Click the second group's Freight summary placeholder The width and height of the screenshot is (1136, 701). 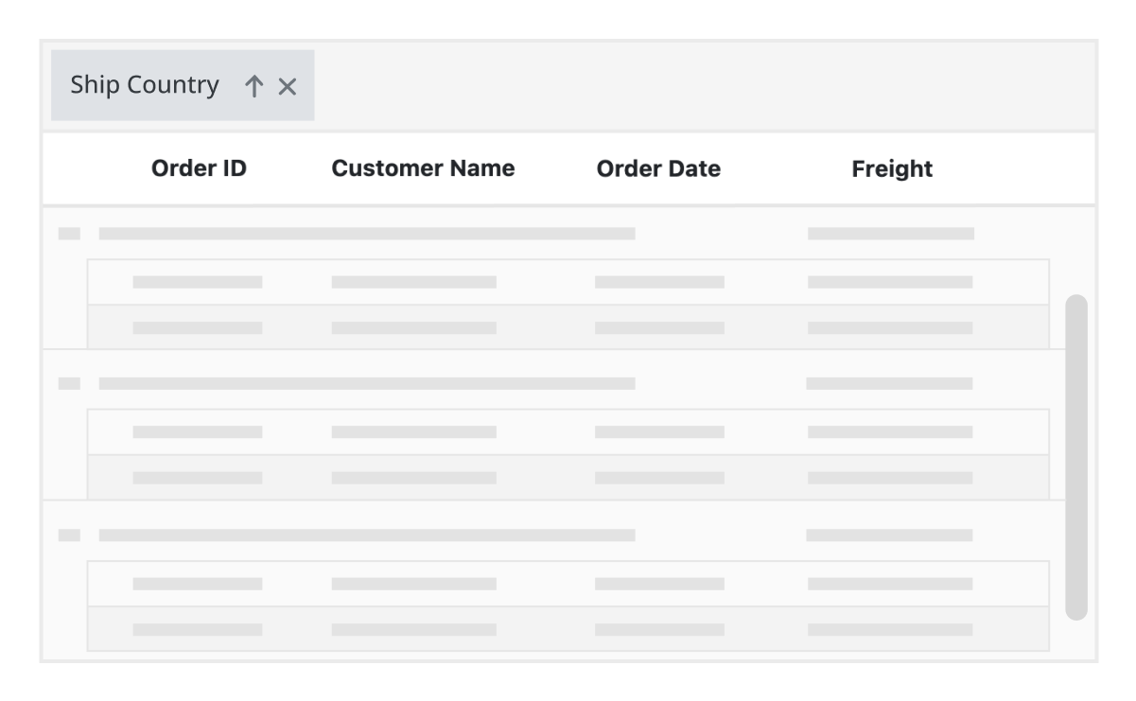[x=889, y=384]
